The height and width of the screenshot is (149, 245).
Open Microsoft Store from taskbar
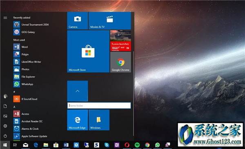click(x=56, y=145)
